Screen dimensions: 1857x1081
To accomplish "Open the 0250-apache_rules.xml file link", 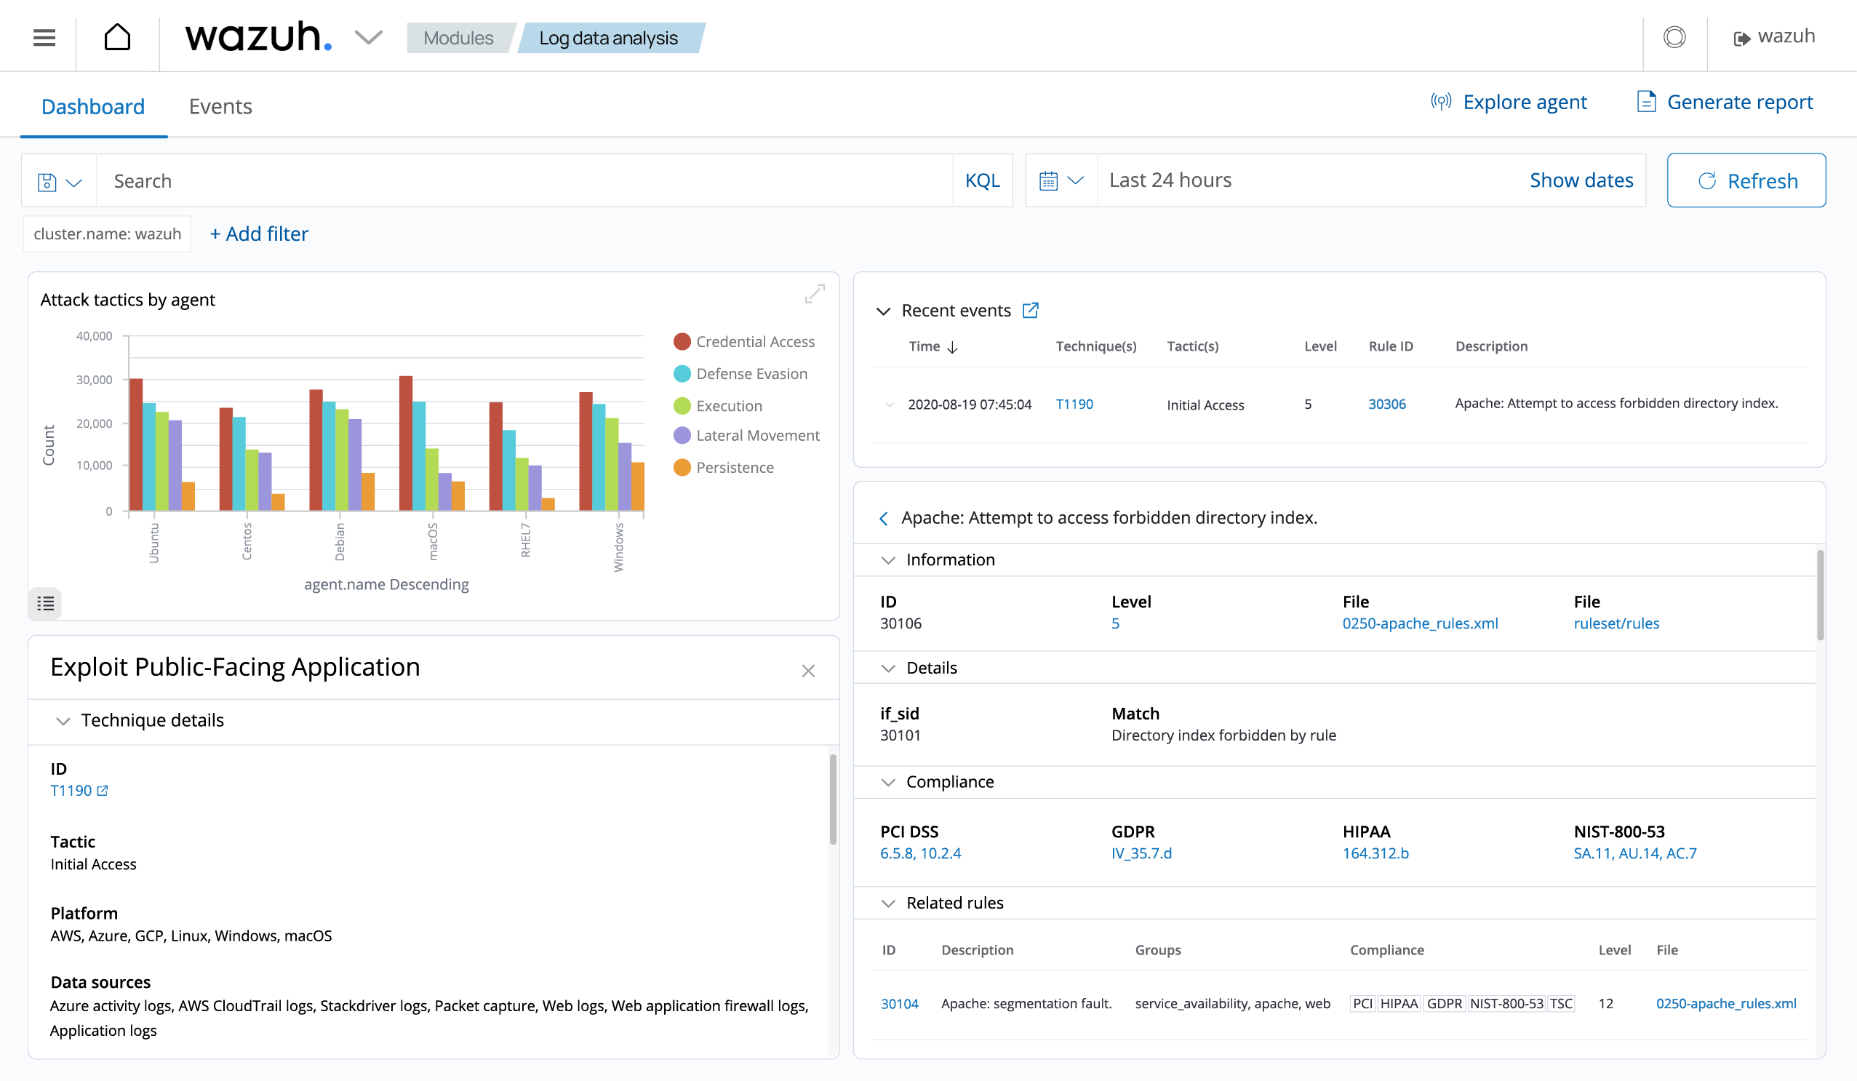I will tap(1417, 624).
